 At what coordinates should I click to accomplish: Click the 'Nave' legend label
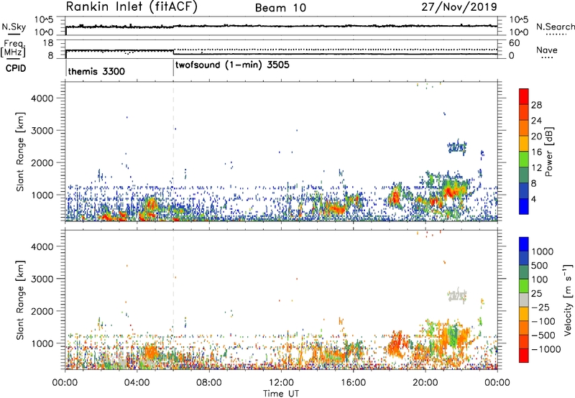click(x=547, y=50)
